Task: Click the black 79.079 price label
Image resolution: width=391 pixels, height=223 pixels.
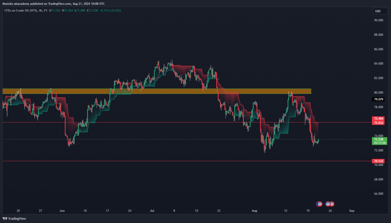Action: [x=378, y=99]
